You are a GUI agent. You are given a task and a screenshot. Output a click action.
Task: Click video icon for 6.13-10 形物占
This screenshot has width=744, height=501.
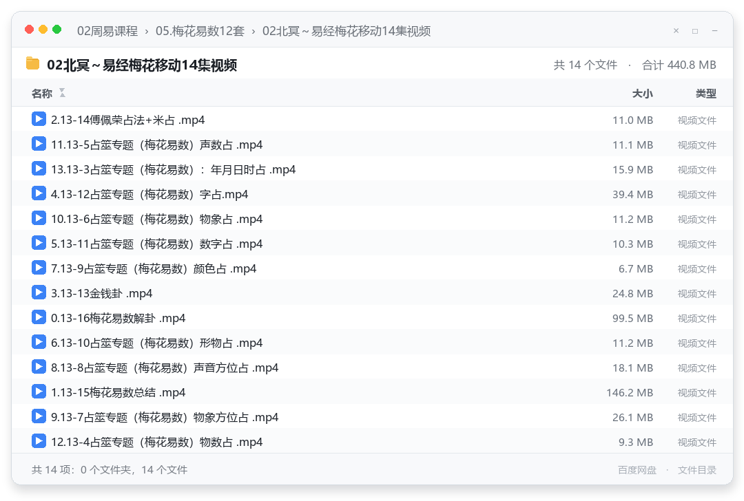point(39,342)
